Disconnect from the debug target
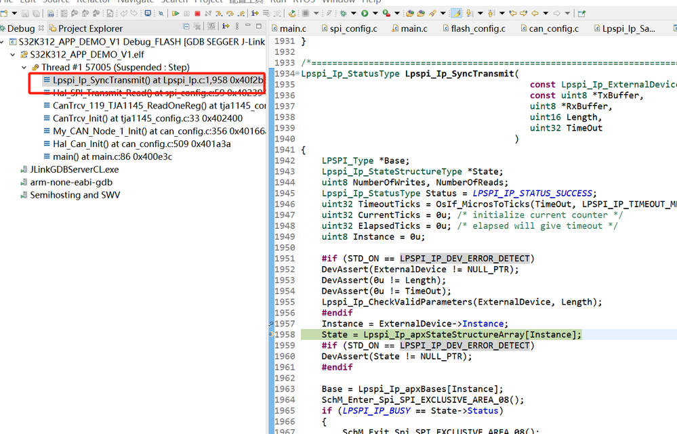Viewport: 677px width, 434px height. coord(207,14)
